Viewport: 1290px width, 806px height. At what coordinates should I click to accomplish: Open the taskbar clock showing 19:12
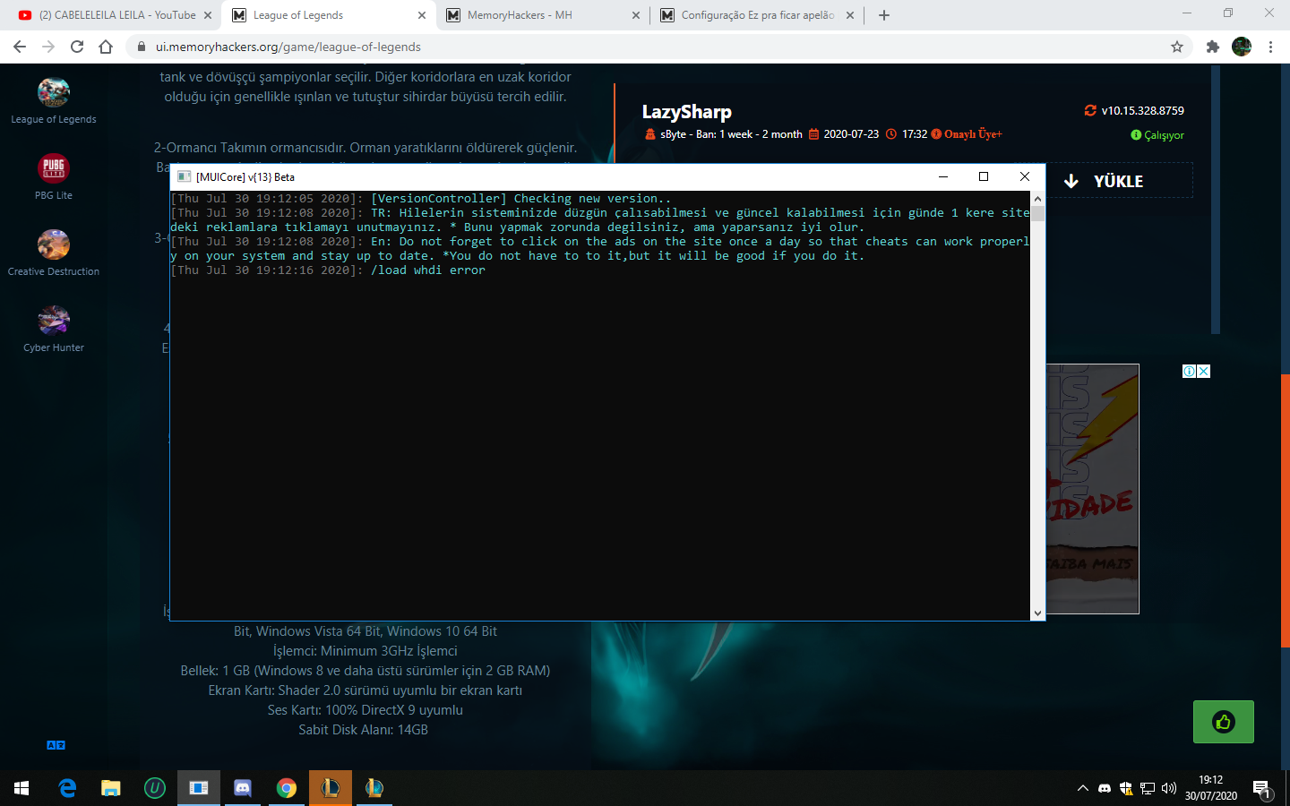point(1211,788)
